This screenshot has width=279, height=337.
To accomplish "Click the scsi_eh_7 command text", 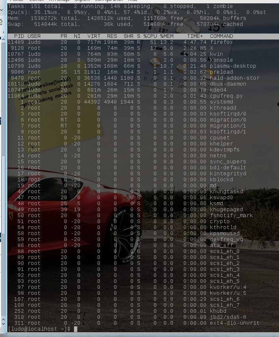I will pos(225,305).
